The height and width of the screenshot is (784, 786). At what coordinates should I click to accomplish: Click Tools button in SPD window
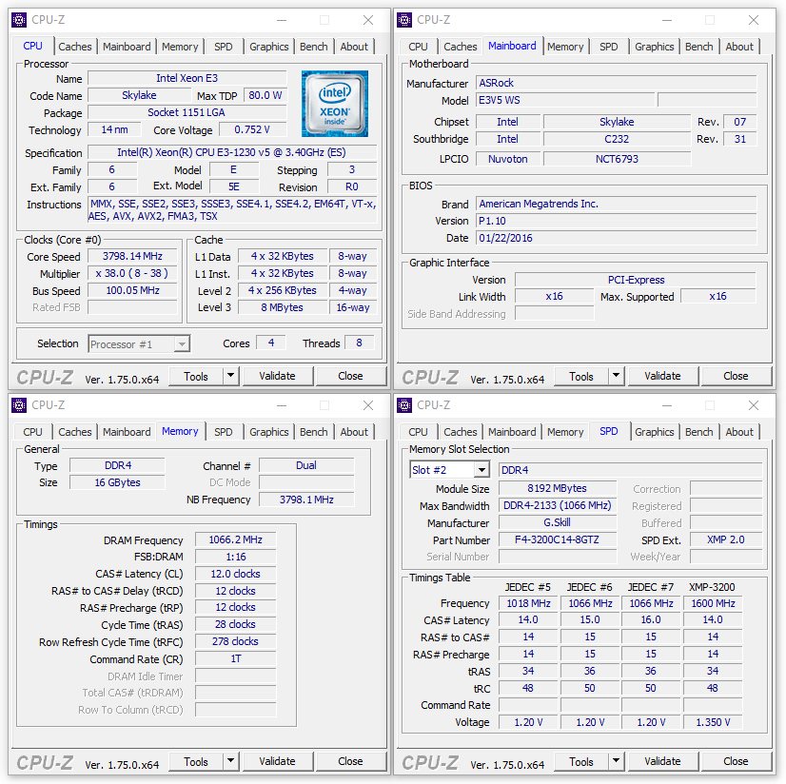pyautogui.click(x=581, y=761)
